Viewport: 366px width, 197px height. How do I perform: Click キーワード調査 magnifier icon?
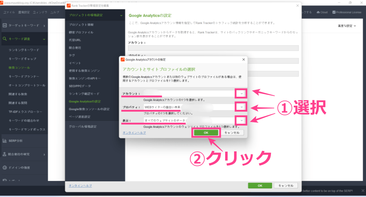tap(5, 39)
